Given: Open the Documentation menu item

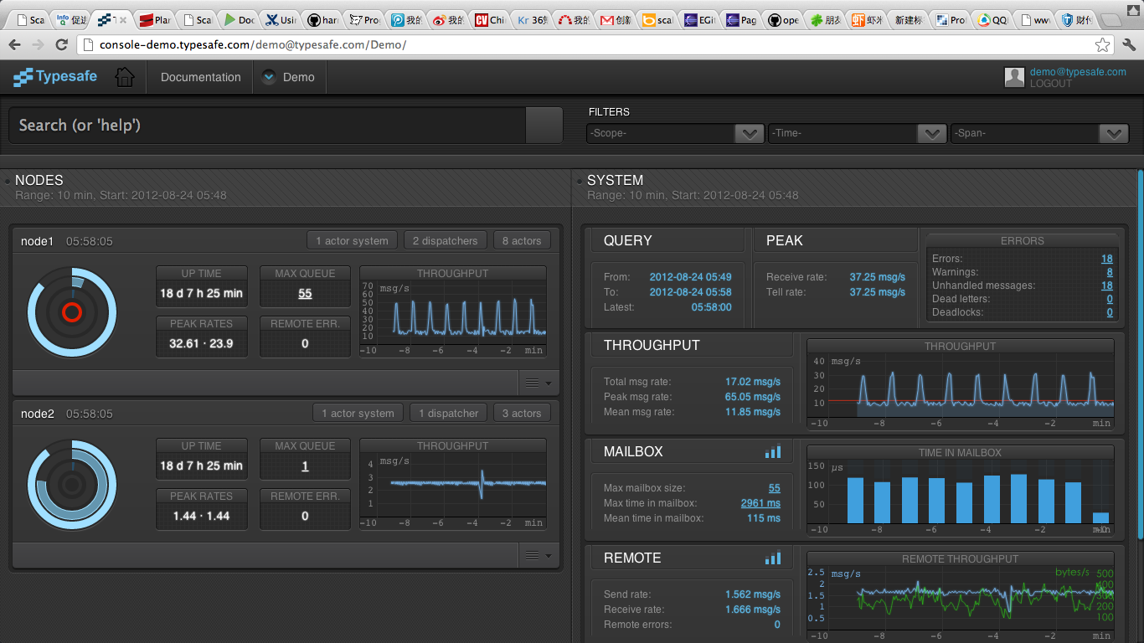Looking at the screenshot, I should (x=200, y=77).
